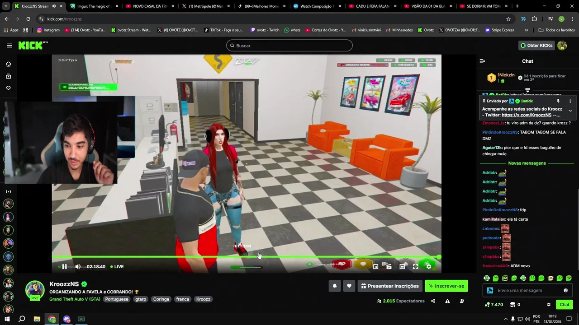Click the KICK logo
The width and height of the screenshot is (579, 325).
coord(33,46)
